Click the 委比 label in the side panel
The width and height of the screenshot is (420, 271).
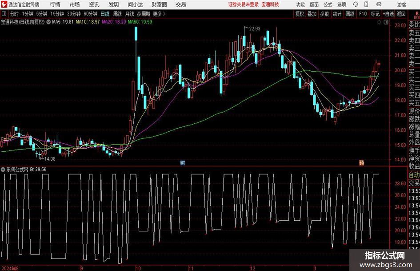point(414,24)
